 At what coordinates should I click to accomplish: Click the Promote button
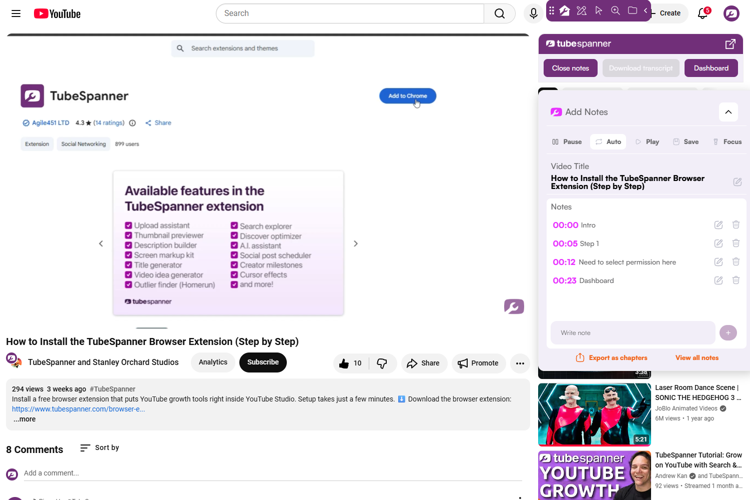tap(479, 363)
